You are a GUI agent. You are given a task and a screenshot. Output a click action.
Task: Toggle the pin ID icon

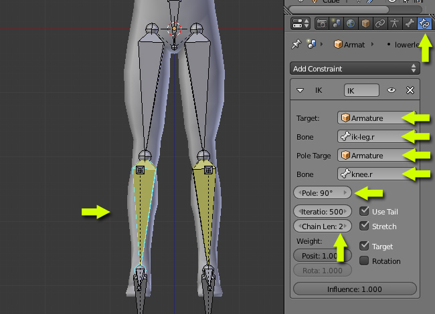296,44
